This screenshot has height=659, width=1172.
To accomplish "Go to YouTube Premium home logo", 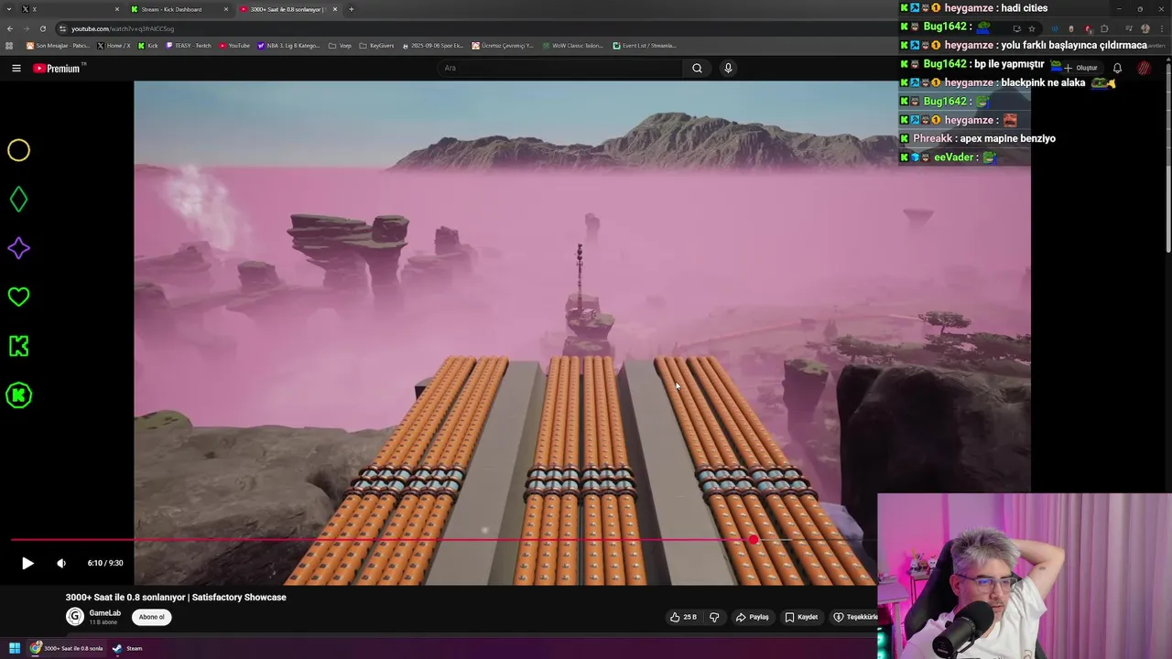I will point(59,68).
